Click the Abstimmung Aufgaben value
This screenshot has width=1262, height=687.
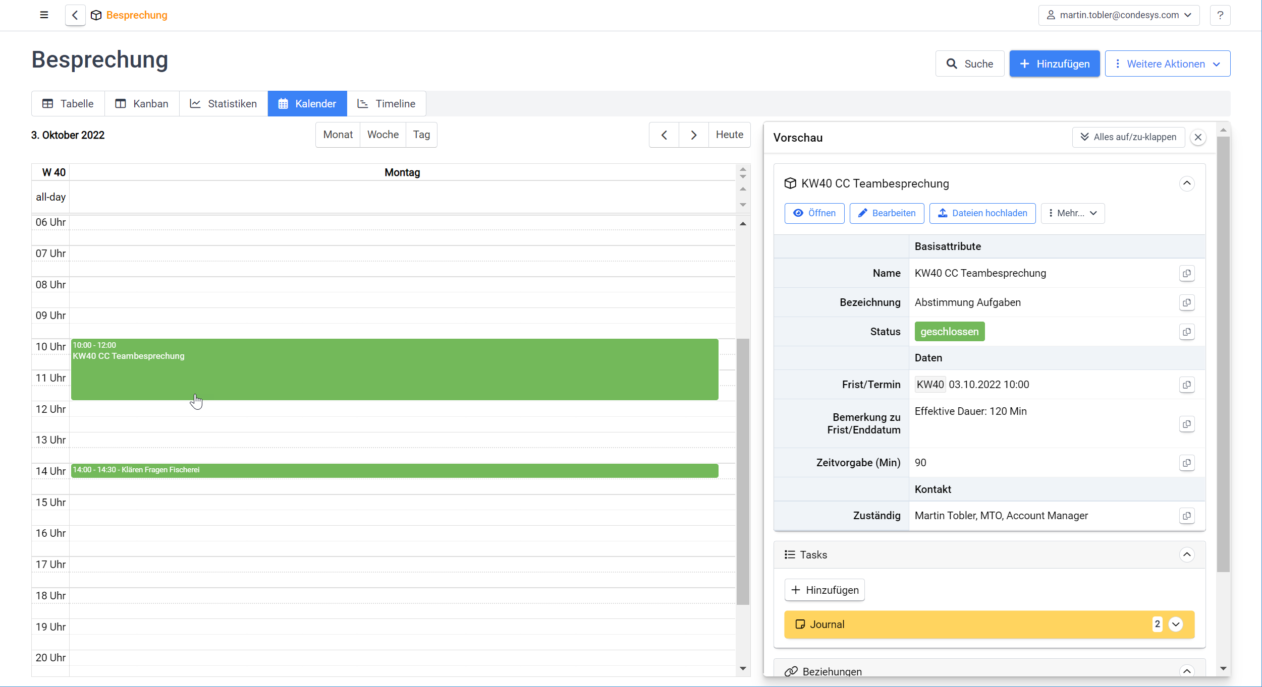(x=967, y=302)
